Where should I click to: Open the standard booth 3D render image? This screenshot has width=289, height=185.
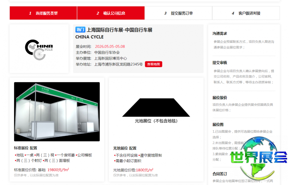coord(57,112)
